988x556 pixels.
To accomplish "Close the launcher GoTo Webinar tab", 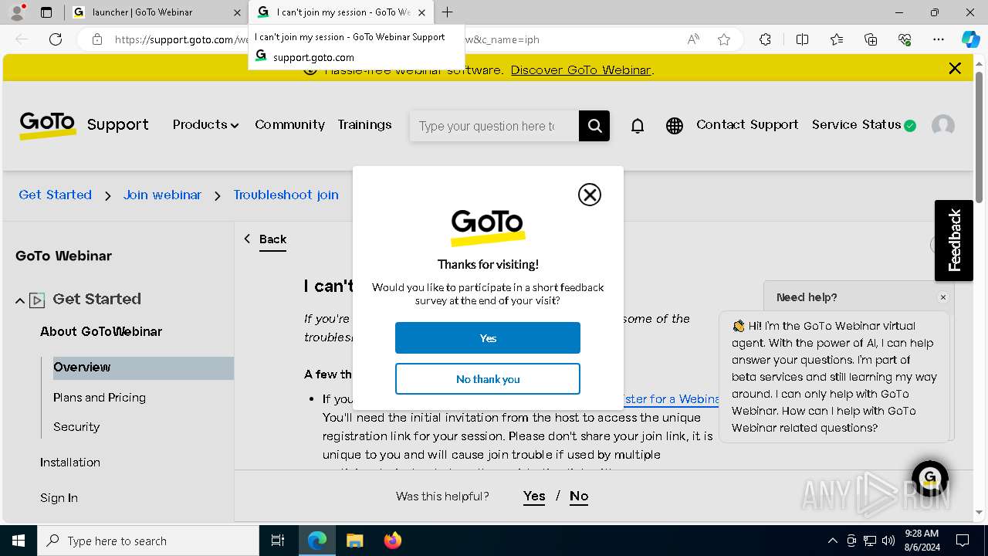I will point(237,12).
